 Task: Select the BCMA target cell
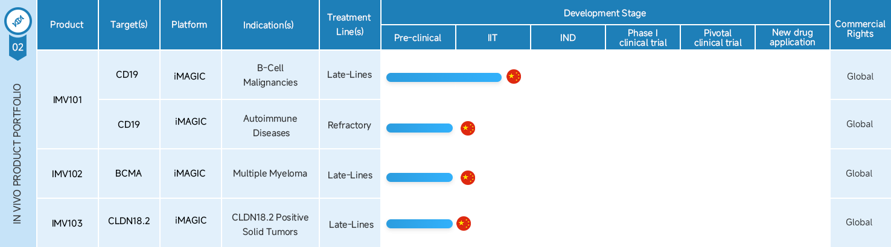coord(129,174)
